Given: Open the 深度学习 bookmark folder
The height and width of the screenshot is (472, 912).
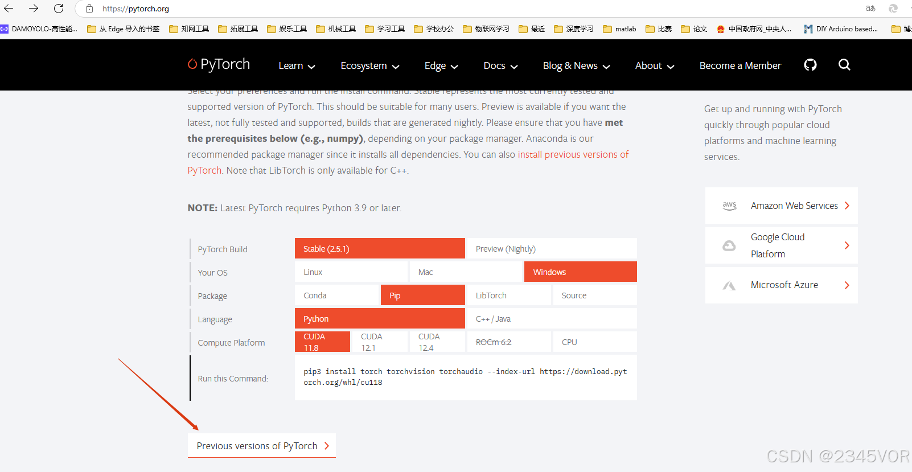Looking at the screenshot, I should point(574,28).
